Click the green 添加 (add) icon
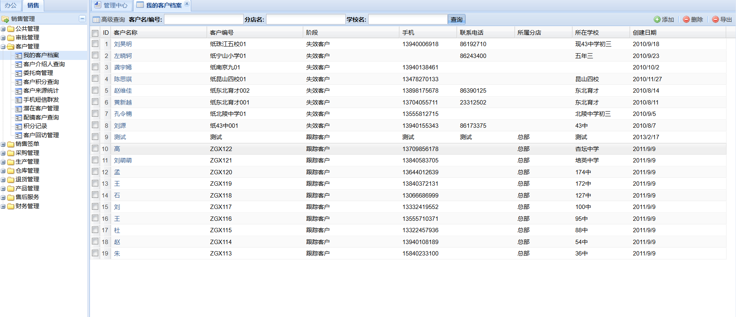 657,19
